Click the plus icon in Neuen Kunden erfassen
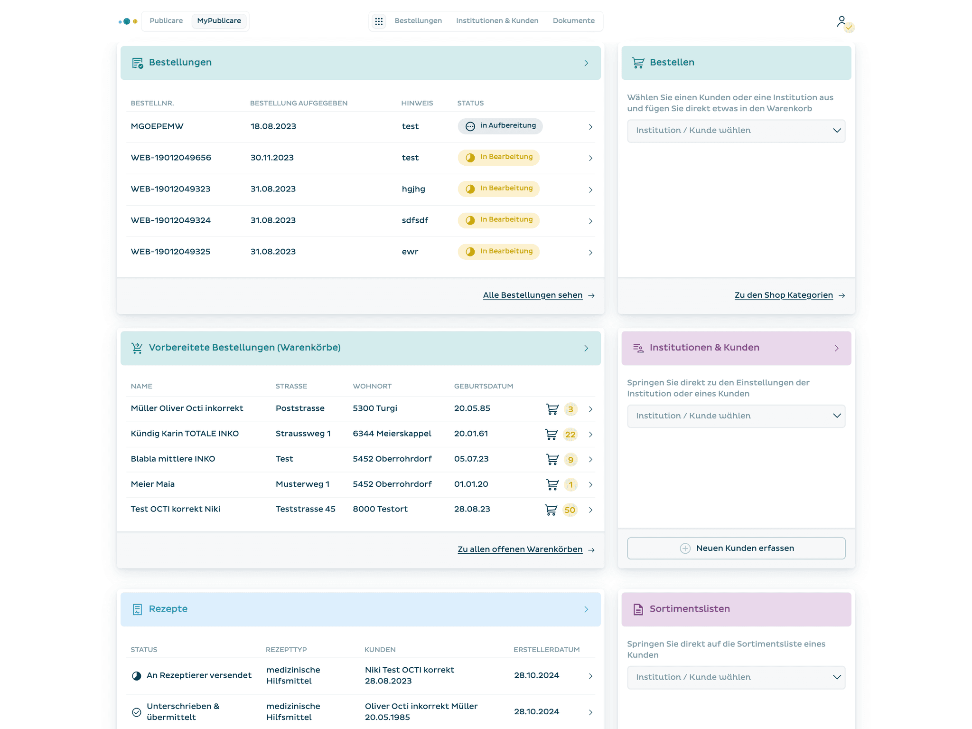This screenshot has height=729, width=972. pos(685,549)
